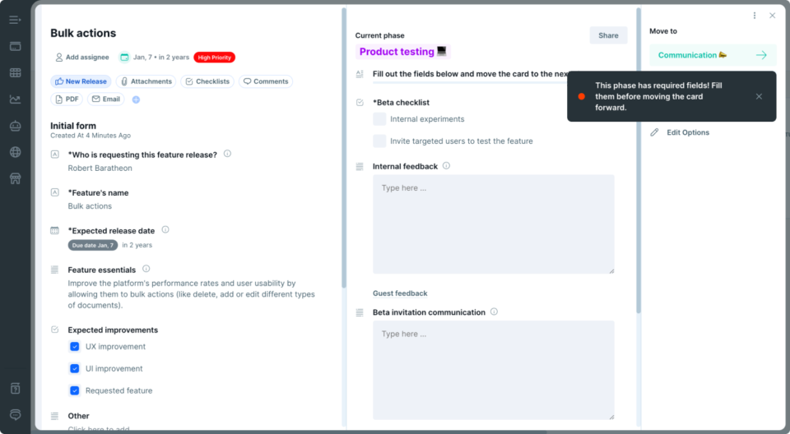Open the Jan 7 due date picker
Image resolution: width=790 pixels, height=434 pixels.
point(154,58)
